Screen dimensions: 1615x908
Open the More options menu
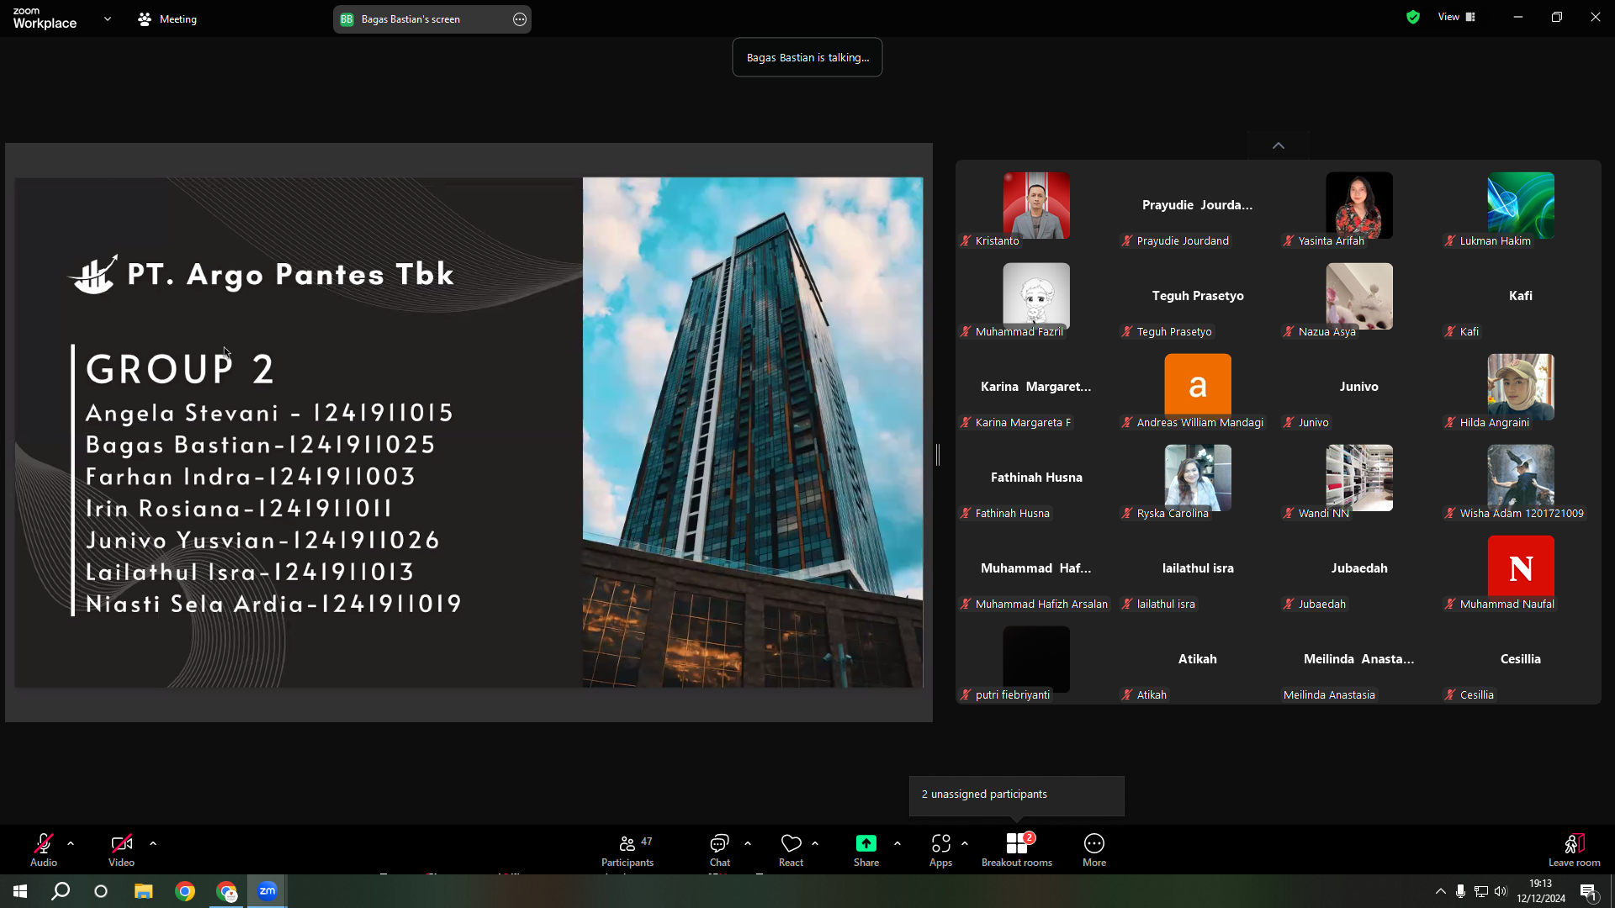(1094, 850)
